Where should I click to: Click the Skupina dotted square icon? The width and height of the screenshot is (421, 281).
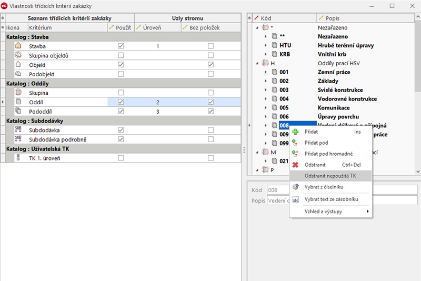tap(18, 92)
